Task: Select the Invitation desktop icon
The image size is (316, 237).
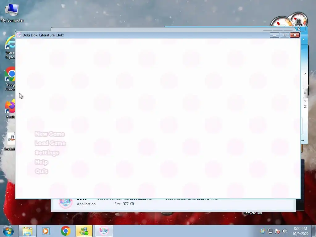Action: click(x=10, y=141)
